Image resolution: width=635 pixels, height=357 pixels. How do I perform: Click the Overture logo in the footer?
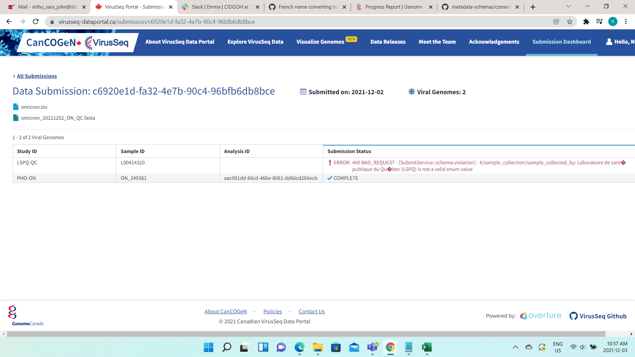pos(540,316)
